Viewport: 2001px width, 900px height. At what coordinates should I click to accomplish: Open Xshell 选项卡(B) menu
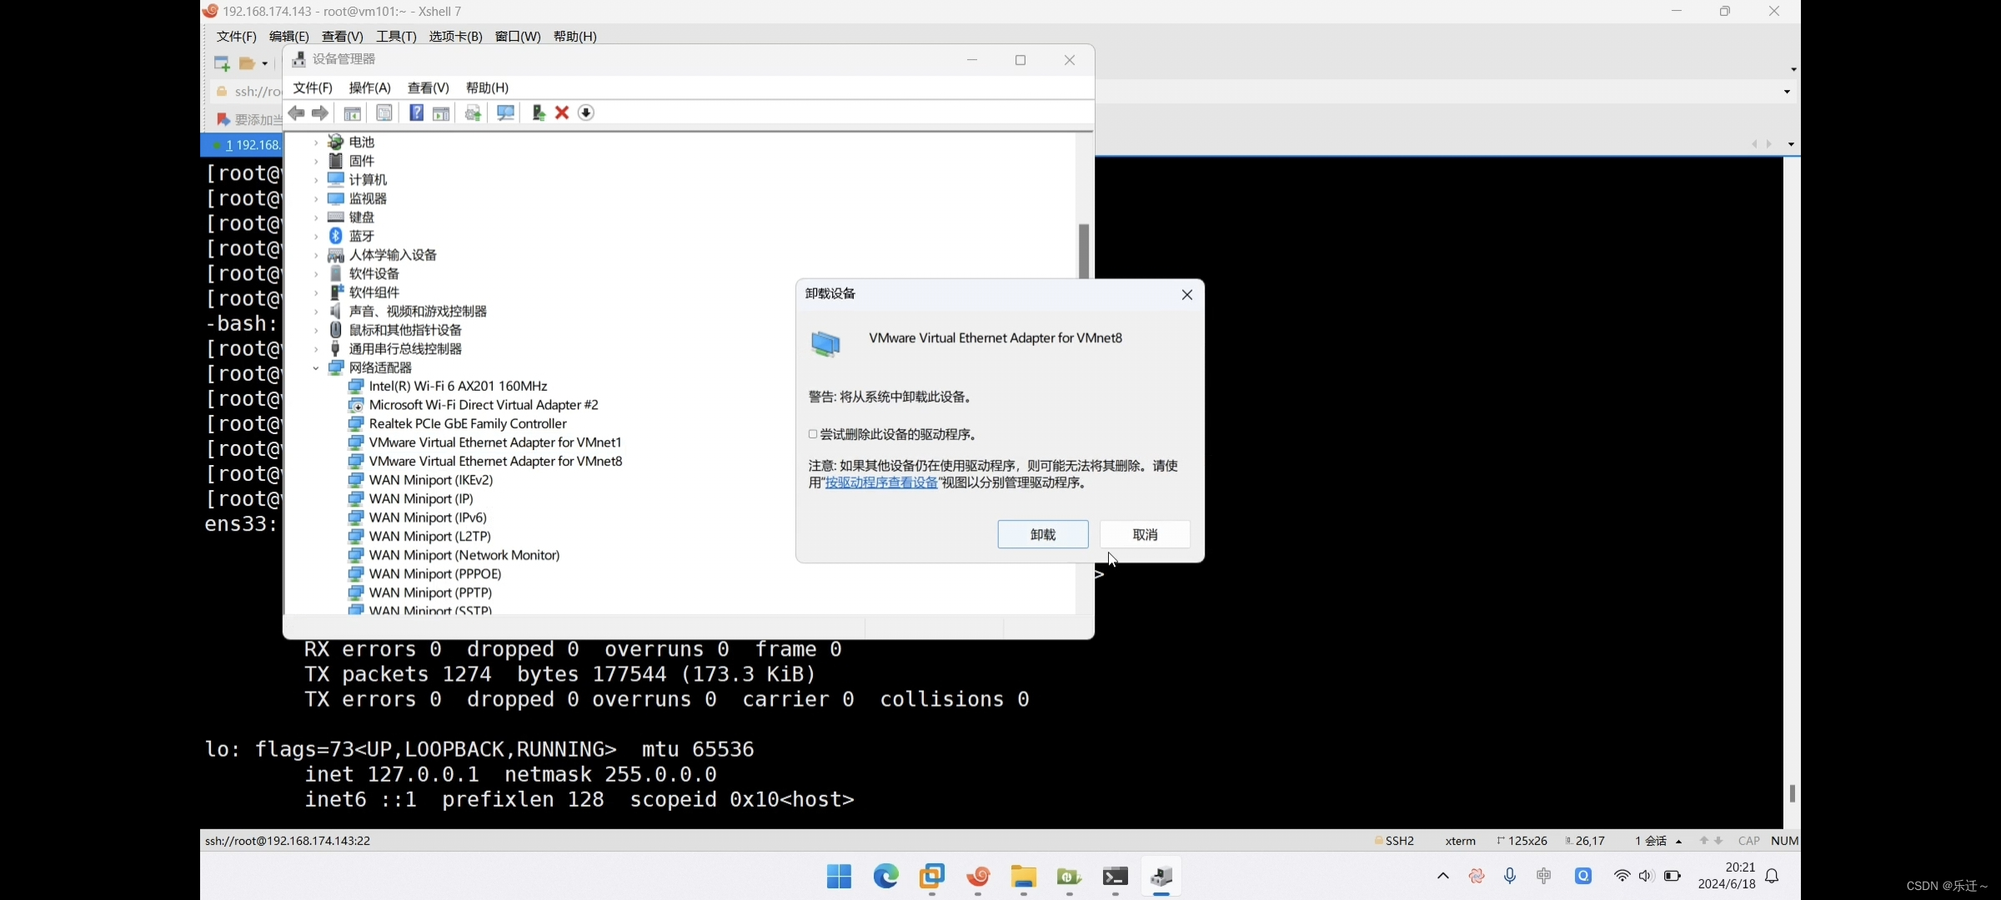coord(455,37)
